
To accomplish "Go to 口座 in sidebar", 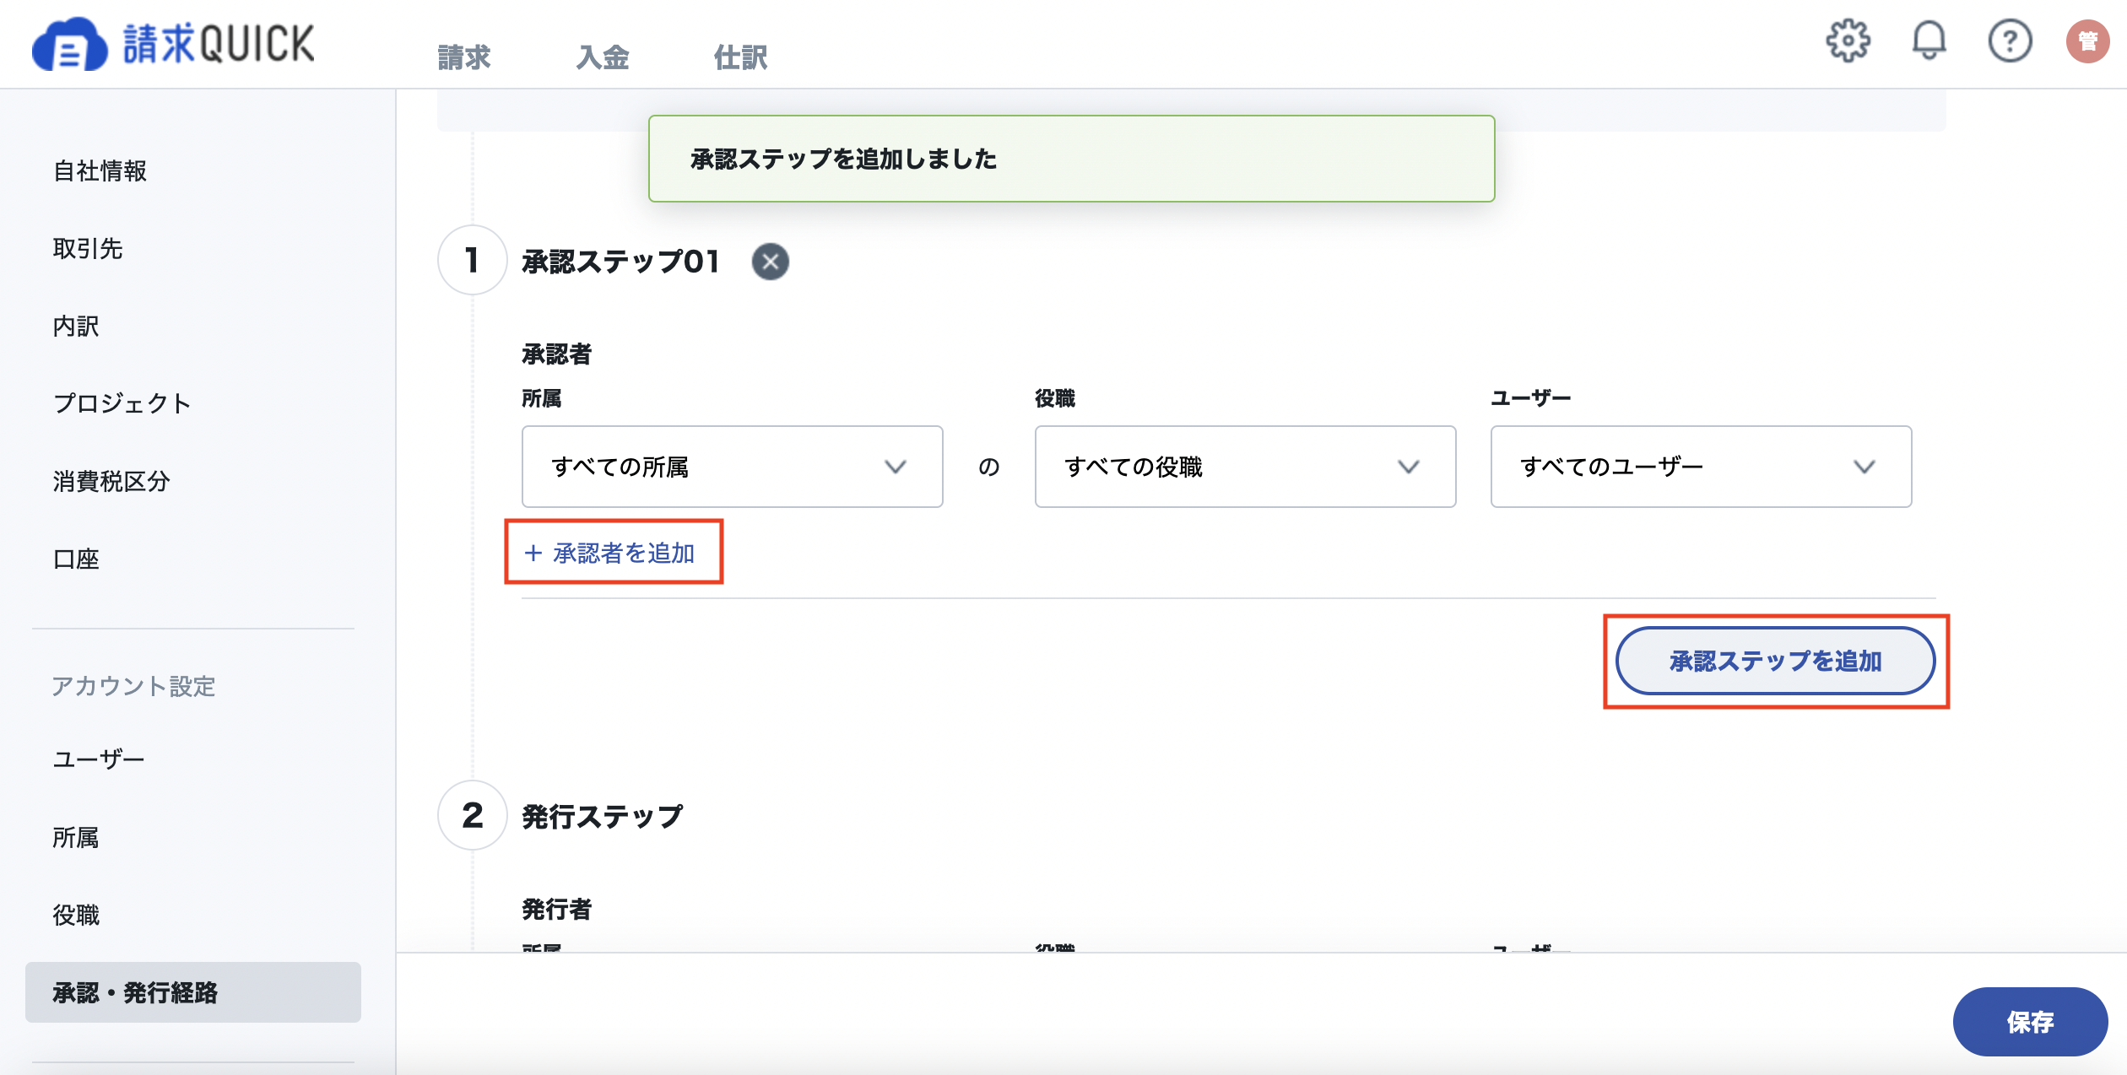I will (76, 559).
